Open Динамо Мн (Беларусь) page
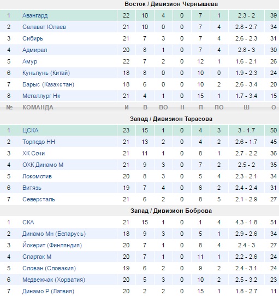279x296 pixels. pos(54,234)
